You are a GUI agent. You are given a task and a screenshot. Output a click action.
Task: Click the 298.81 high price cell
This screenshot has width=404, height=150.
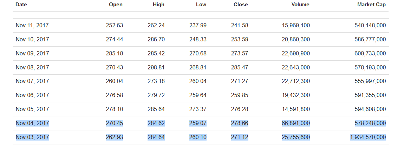156,67
